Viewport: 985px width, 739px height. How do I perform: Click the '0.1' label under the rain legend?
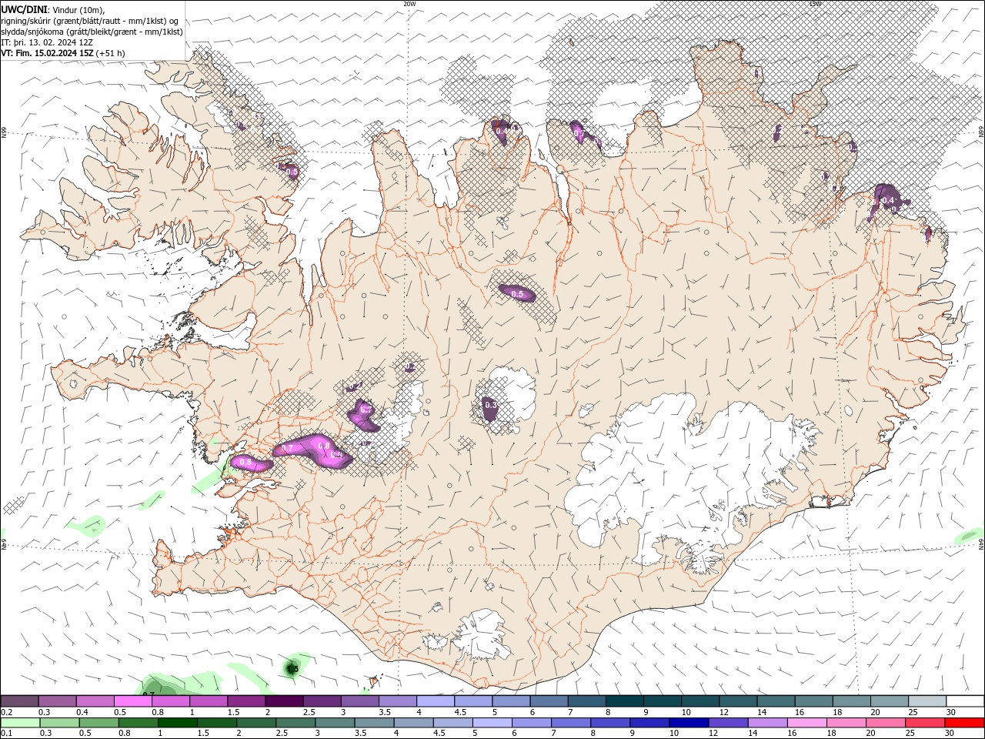click(6, 734)
